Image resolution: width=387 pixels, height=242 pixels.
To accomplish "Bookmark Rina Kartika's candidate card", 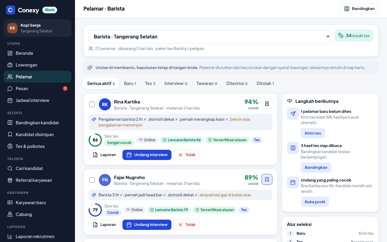I will point(267,104).
